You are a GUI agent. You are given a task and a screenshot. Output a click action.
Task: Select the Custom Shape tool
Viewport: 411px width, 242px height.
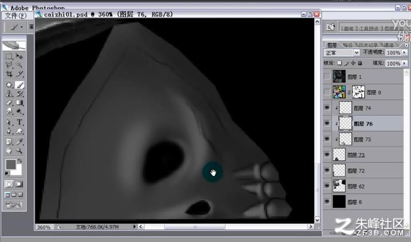click(x=19, y=131)
